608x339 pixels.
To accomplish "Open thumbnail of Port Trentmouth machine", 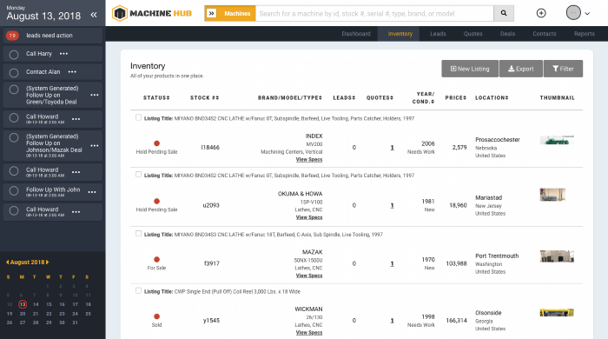I will pyautogui.click(x=557, y=256).
